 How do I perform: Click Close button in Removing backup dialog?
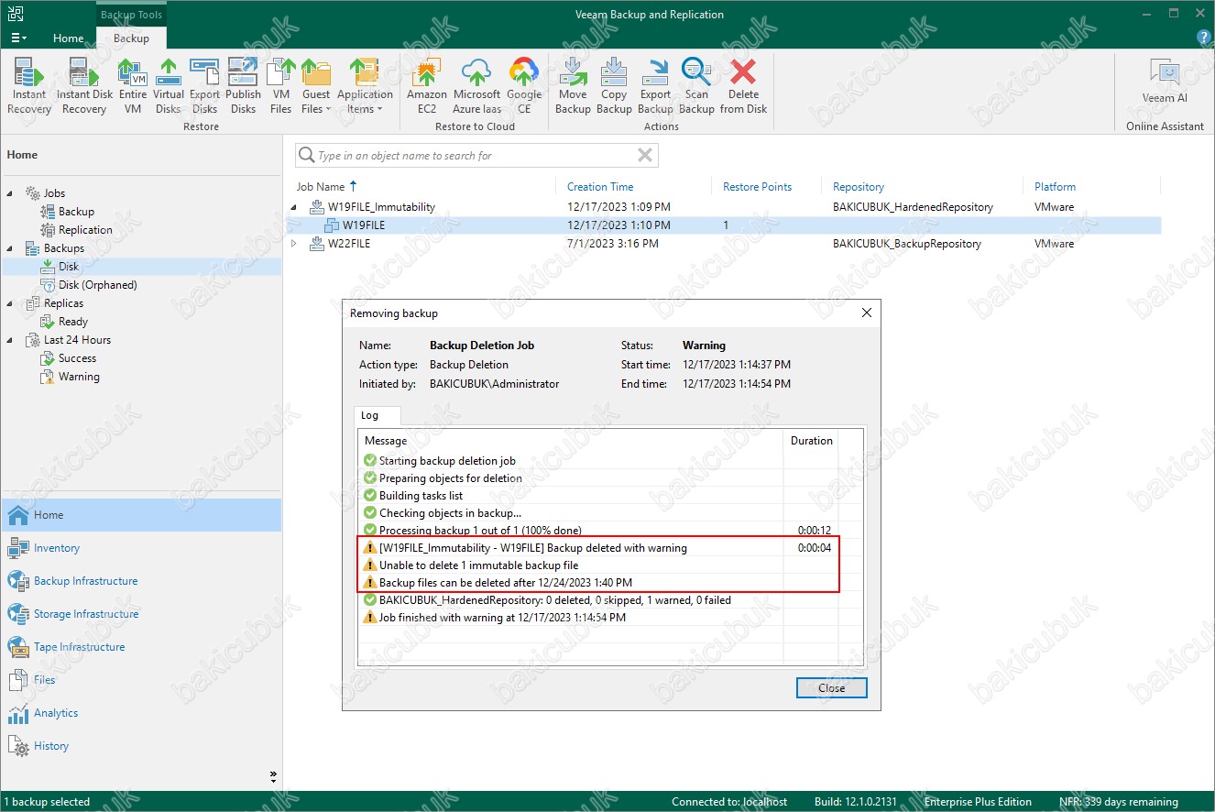point(831,688)
